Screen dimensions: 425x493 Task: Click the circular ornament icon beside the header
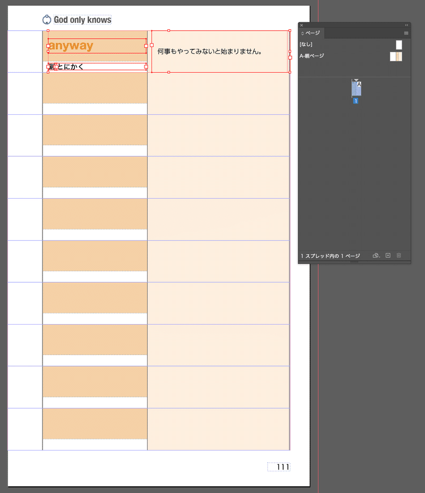47,20
